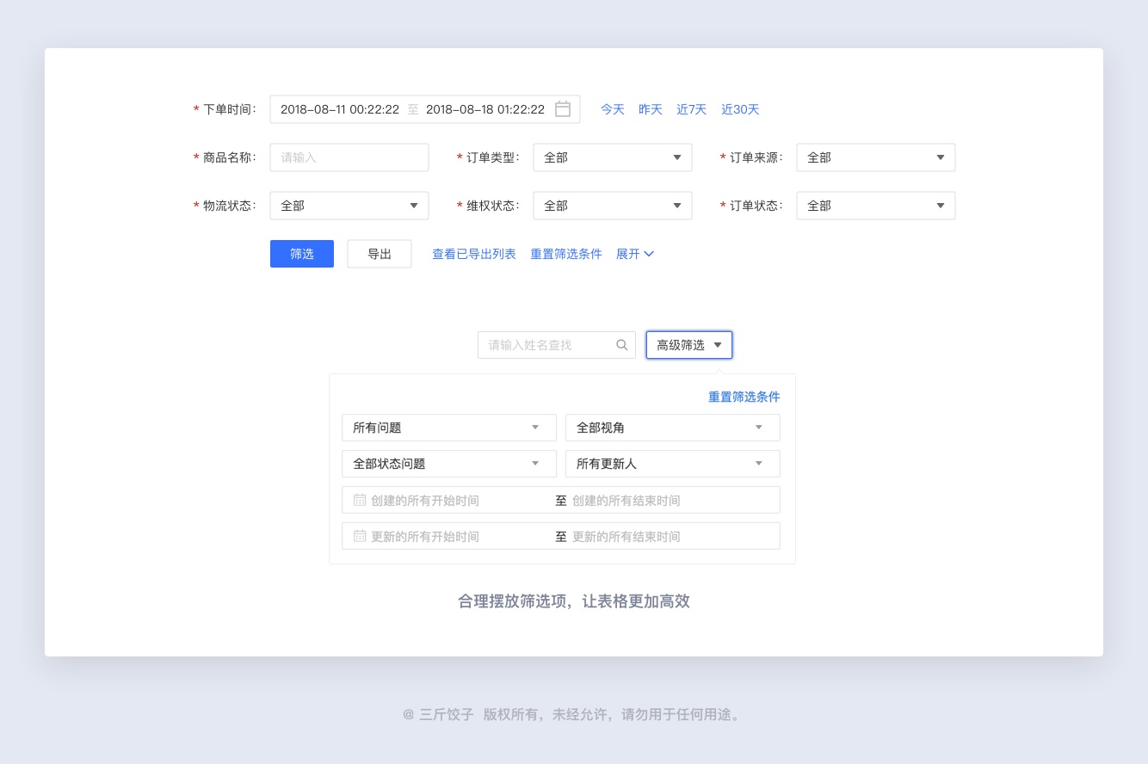This screenshot has height=764, width=1148.
Task: Expand the 所有更新人 select
Action: [x=673, y=464]
